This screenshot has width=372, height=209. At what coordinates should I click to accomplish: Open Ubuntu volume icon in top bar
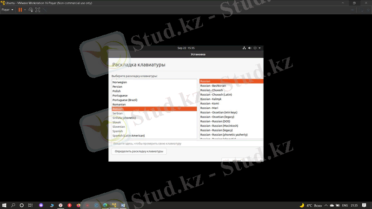(250, 48)
